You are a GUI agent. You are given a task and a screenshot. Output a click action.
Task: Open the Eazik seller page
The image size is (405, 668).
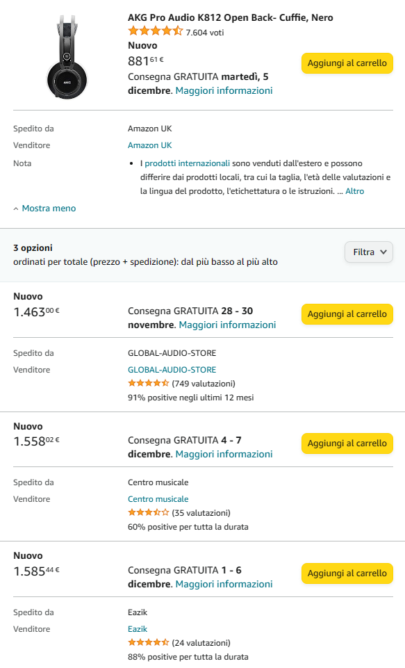138,629
